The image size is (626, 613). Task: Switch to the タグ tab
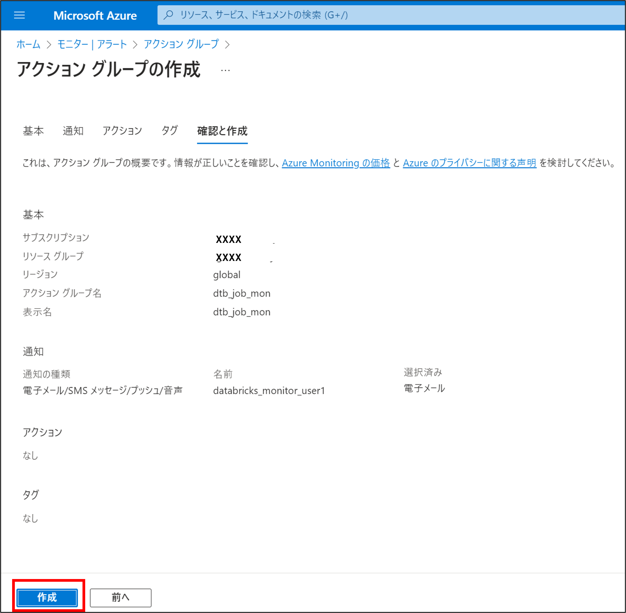click(170, 131)
